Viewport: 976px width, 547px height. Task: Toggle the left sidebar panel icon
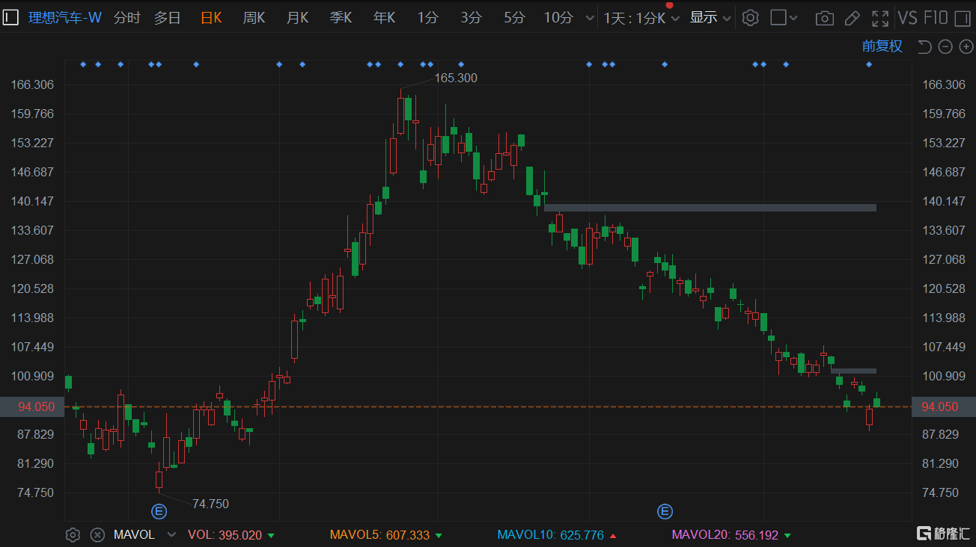(x=10, y=18)
